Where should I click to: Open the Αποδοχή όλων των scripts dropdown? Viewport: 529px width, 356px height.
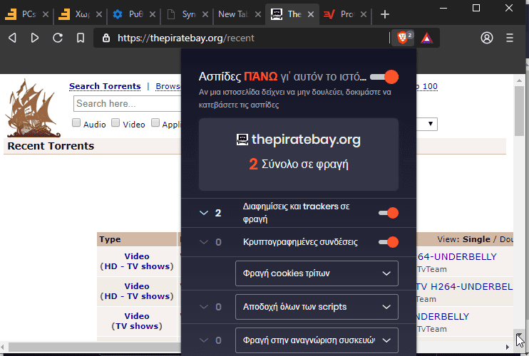click(317, 307)
